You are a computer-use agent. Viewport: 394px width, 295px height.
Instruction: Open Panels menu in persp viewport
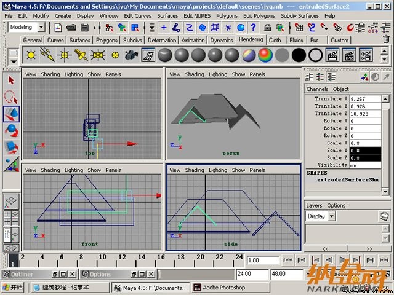pyautogui.click(x=257, y=74)
